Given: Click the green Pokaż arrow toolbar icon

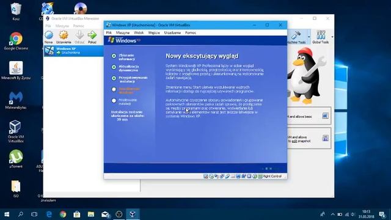Looking at the screenshot, I should 92,35.
